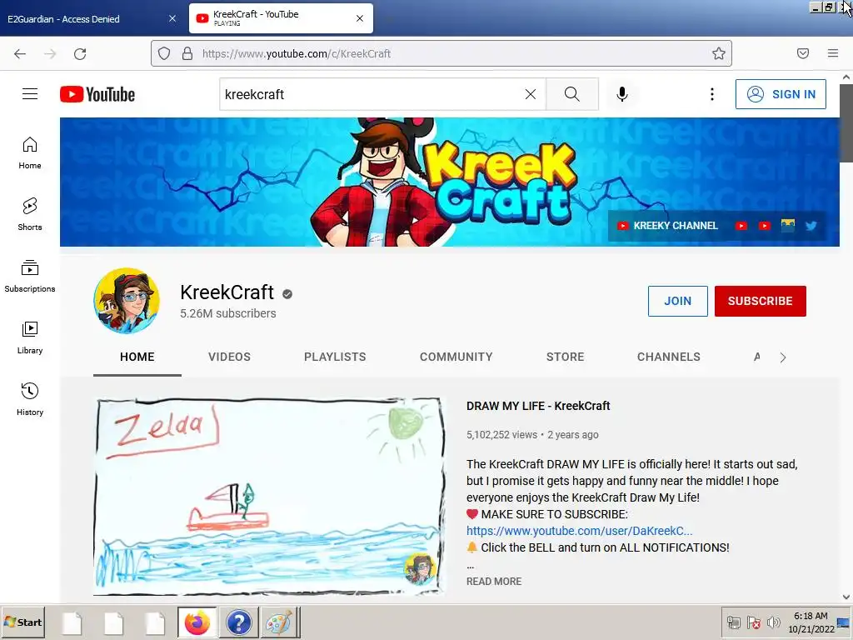Click the JOIN button

678,301
